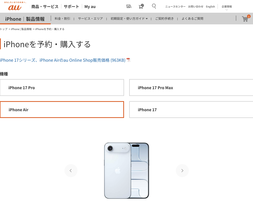Viewport: 253px width, 210px height.
Task: Go to サービス・エリア tab
Action: point(90,19)
